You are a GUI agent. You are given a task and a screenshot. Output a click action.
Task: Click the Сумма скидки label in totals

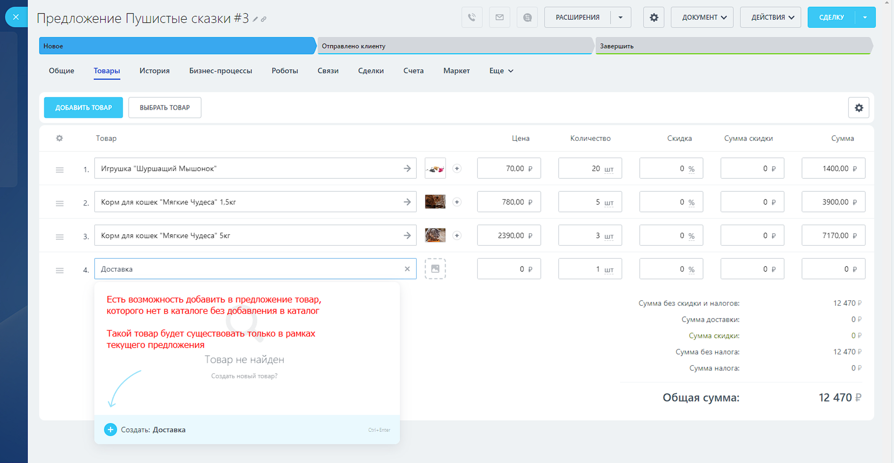pyautogui.click(x=714, y=336)
